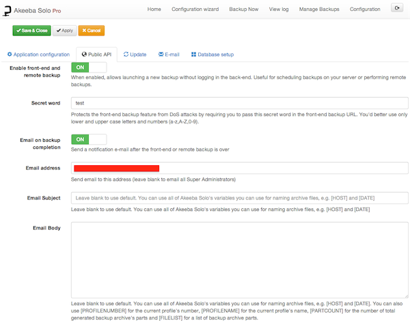Switch to Application configuration tab
Screen dimensions: 410x325
(x=38, y=55)
